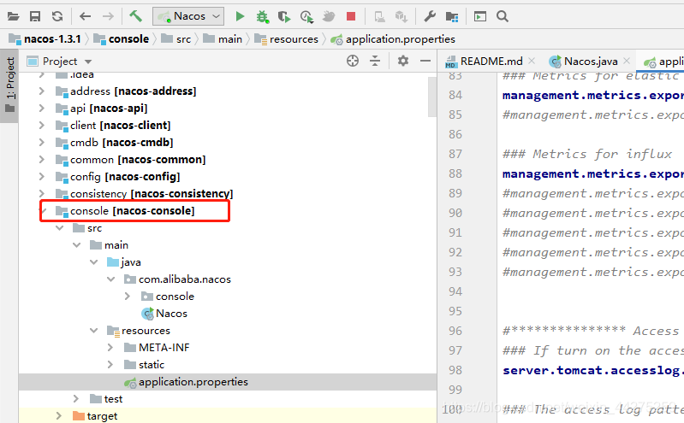Click the '### Metrics for influx' comment line
Screen dimensions: 684x423
(587, 154)
